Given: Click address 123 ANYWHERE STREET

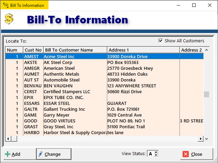Looking at the screenshot, I should (x=132, y=86).
